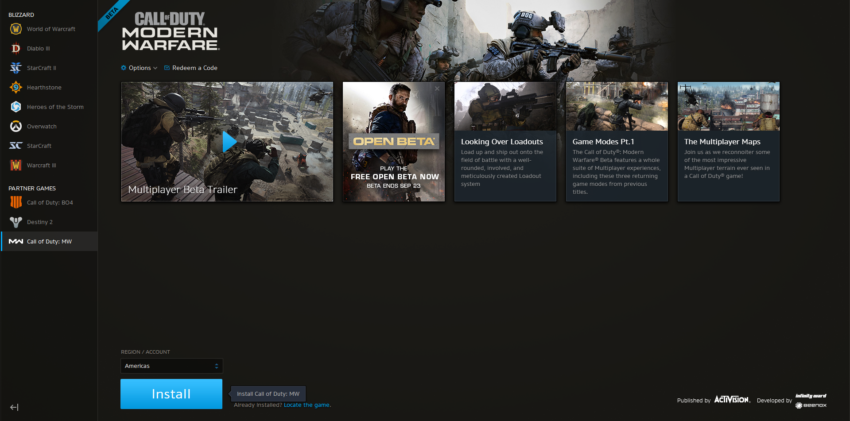
Task: Select Hearthstone label in list
Action: 44,87
